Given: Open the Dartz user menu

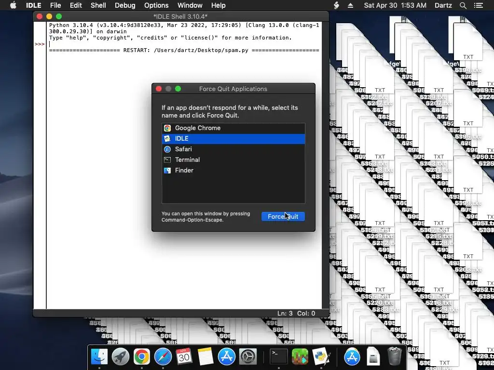Looking at the screenshot, I should pyautogui.click(x=443, y=5).
